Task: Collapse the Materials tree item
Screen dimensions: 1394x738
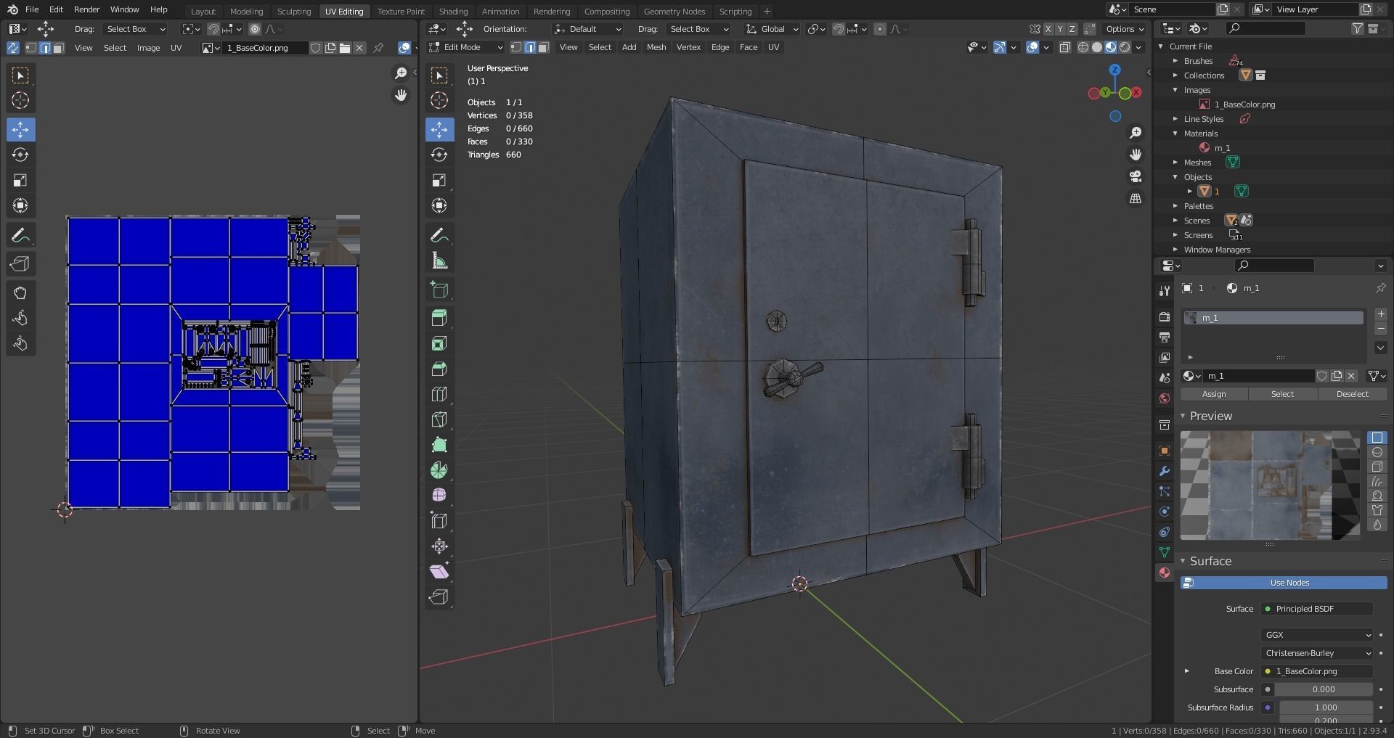Action: point(1175,134)
